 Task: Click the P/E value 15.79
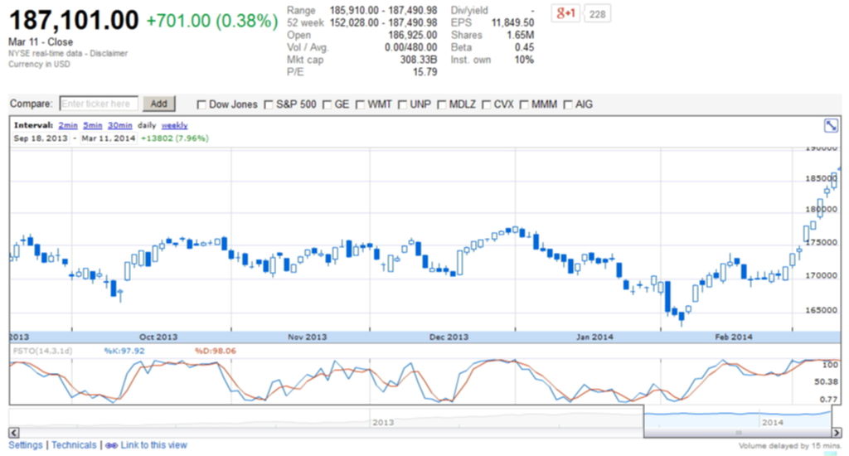click(425, 72)
